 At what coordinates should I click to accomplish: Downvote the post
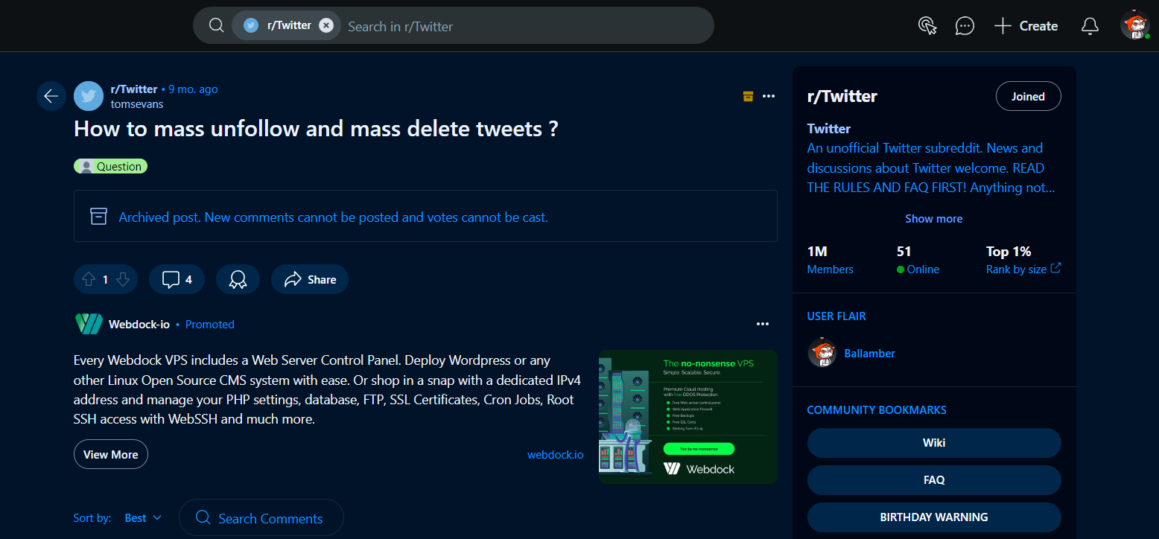(x=124, y=279)
